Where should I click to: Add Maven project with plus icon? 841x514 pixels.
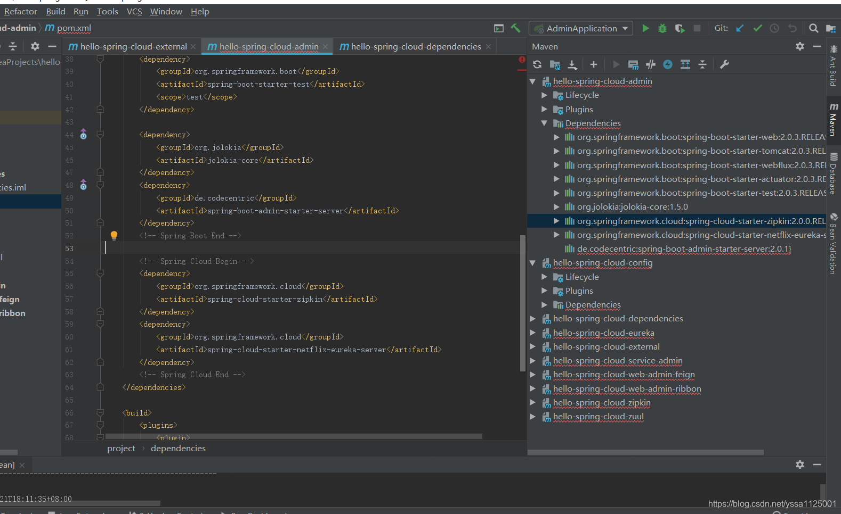(x=594, y=64)
